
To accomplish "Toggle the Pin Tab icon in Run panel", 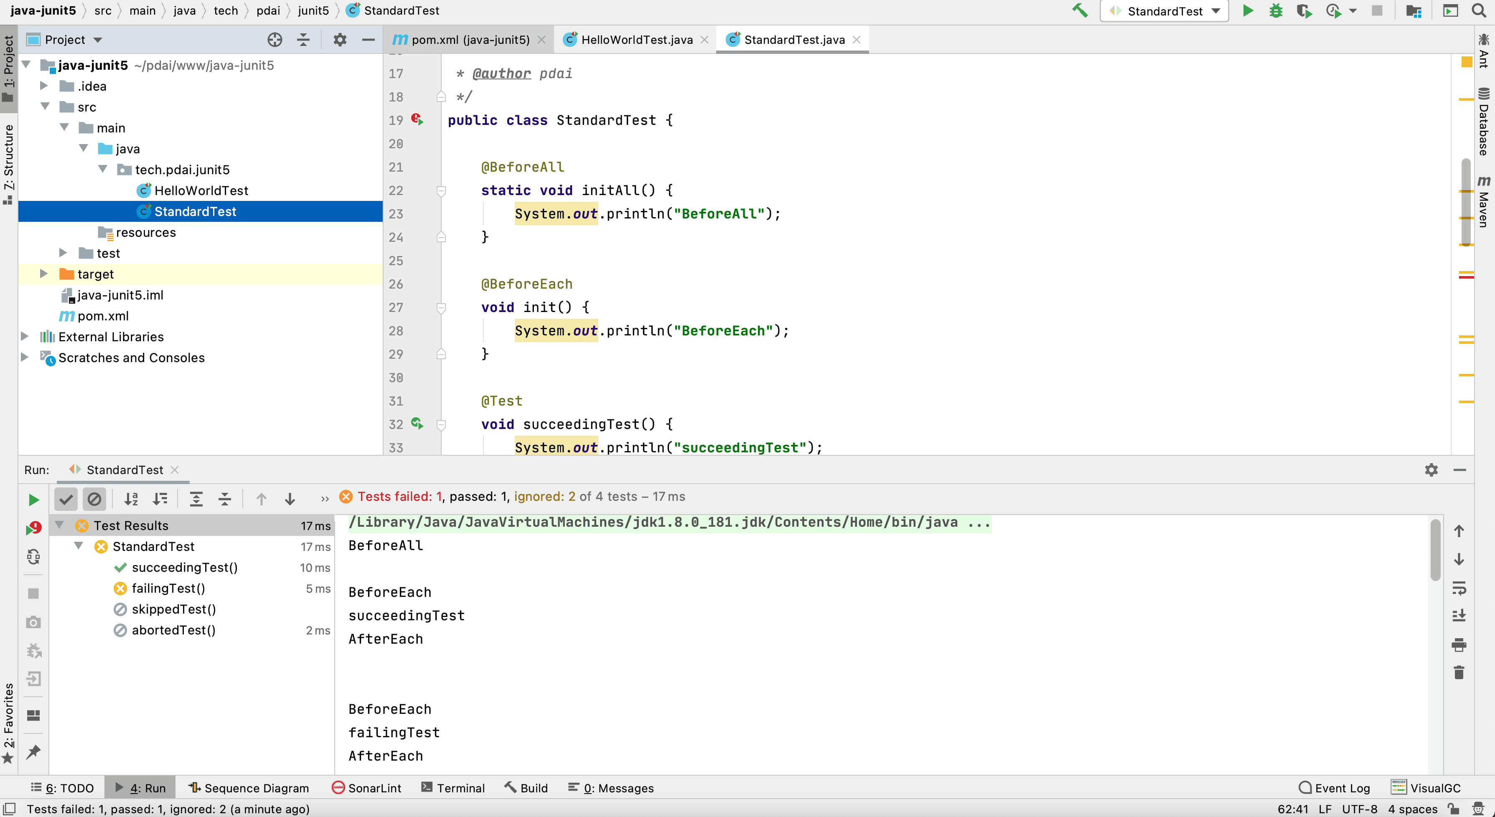I will 34,752.
